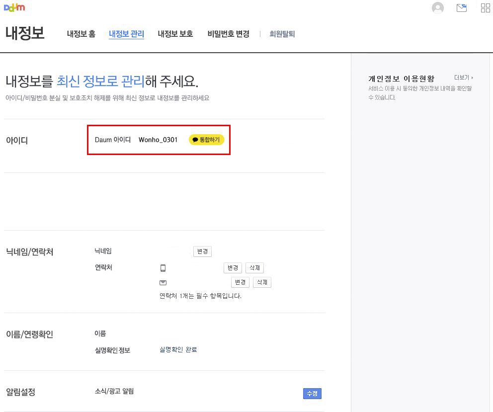Viewport: 493px width, 412px height.
Task: Open the services grid icon
Action: 486,8
